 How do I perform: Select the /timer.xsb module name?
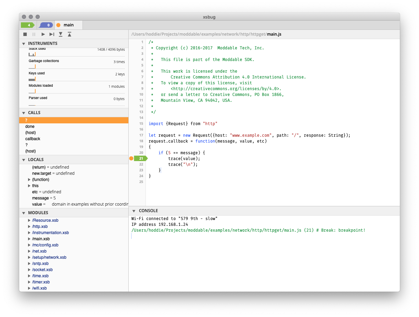[41, 282]
